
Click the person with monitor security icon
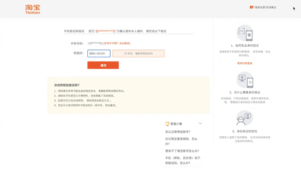(245, 119)
